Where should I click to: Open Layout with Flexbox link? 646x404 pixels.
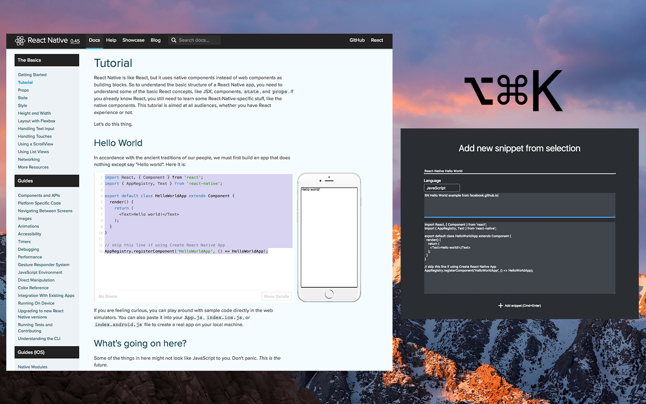pos(37,121)
